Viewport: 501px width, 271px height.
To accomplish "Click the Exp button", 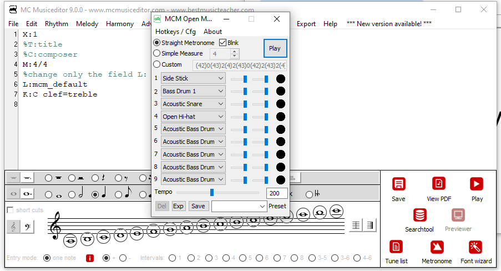I will coord(178,206).
